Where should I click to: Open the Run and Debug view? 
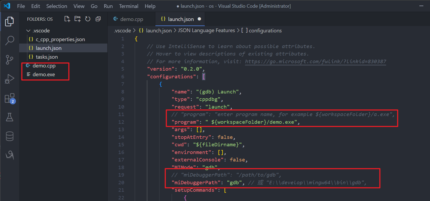10,79
